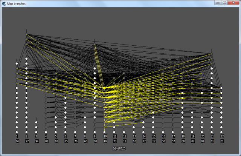
Task: Click the Cheat Engine icon in title bar
Action: [4, 3]
